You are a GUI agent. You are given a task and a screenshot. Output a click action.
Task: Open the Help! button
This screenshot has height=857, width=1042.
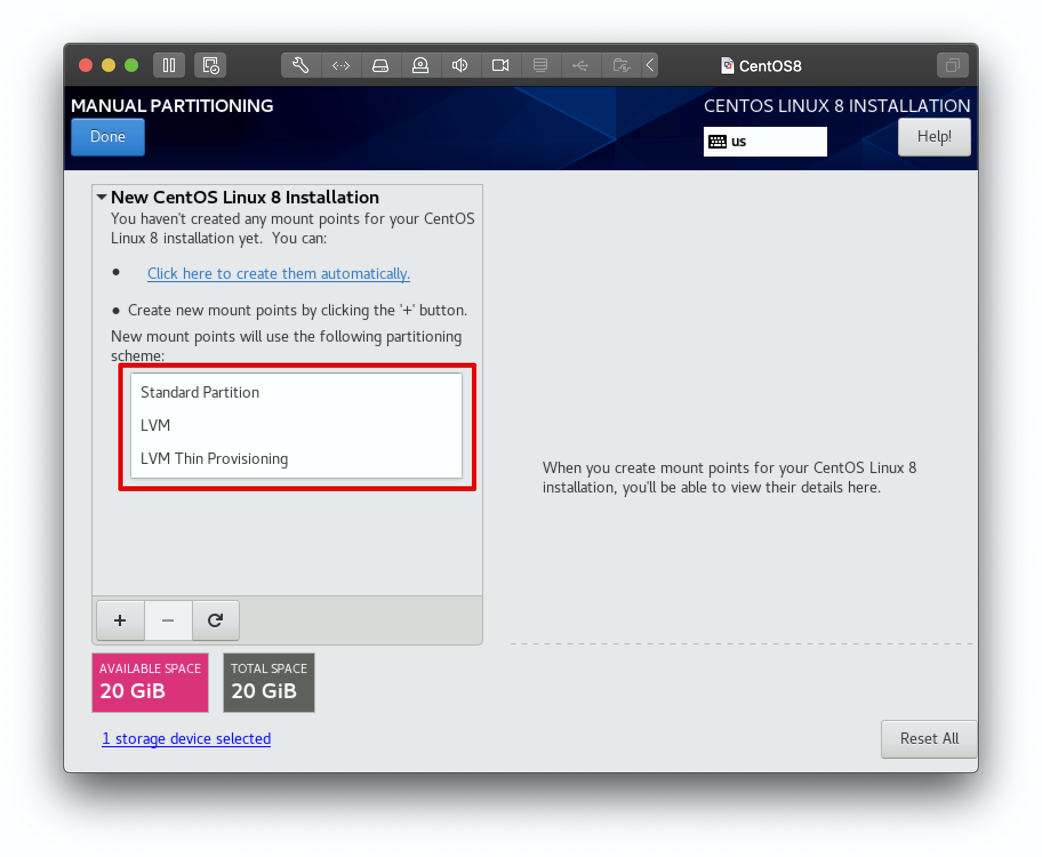(934, 137)
